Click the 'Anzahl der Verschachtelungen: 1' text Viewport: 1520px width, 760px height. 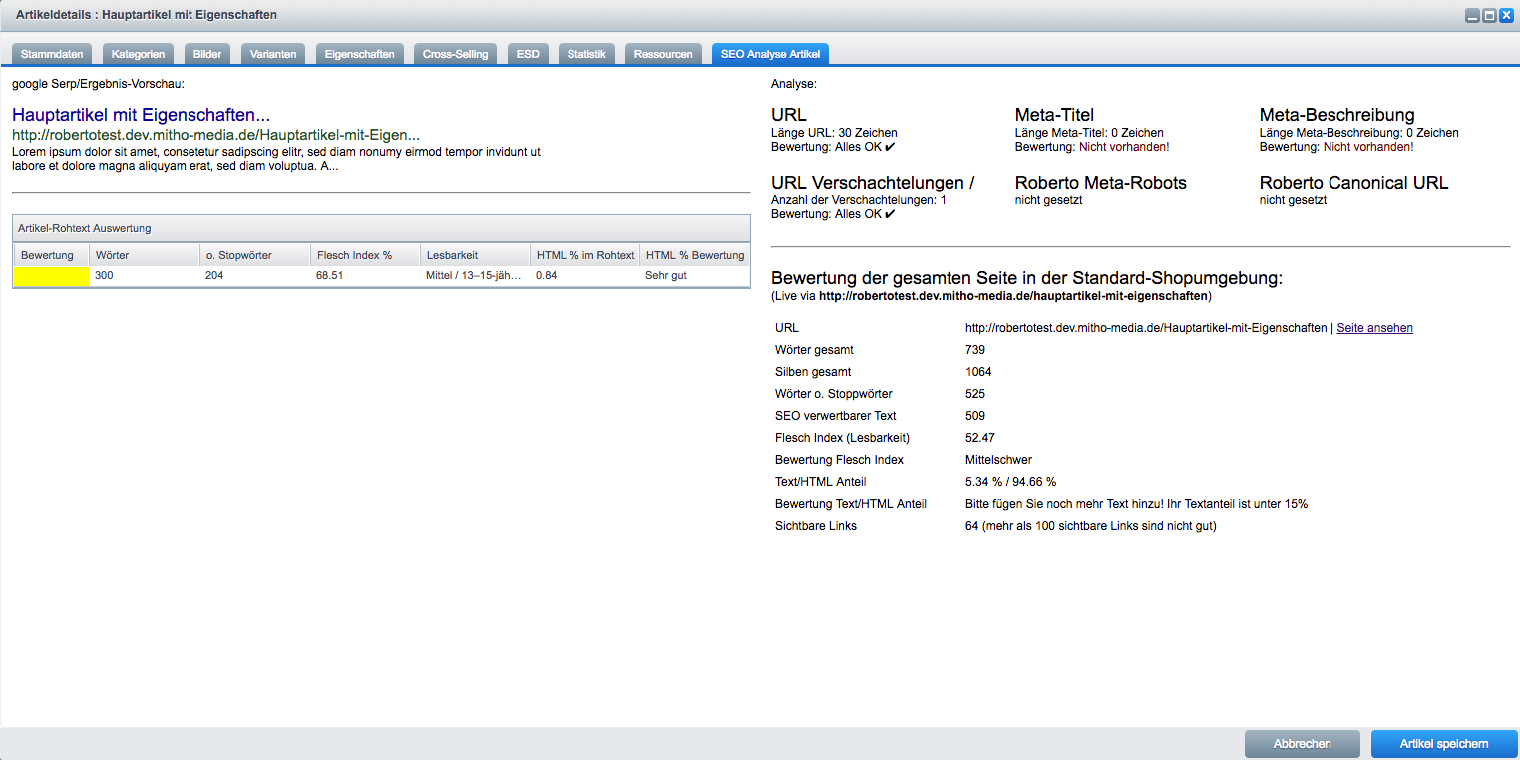[859, 200]
